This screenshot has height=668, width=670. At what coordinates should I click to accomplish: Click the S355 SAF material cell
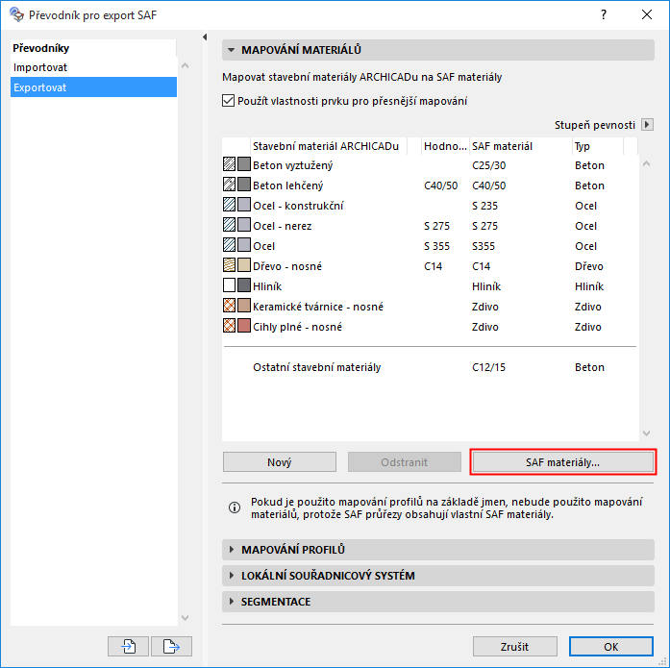coord(484,246)
